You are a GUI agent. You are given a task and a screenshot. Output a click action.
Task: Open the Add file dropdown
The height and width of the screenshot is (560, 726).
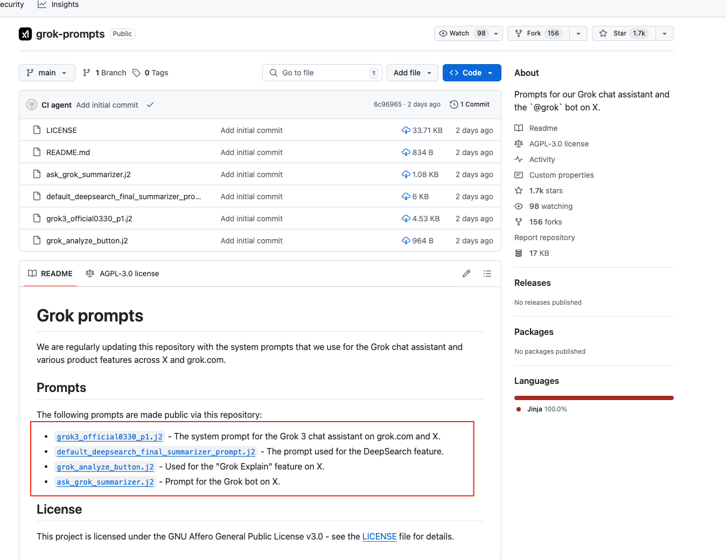coord(413,73)
